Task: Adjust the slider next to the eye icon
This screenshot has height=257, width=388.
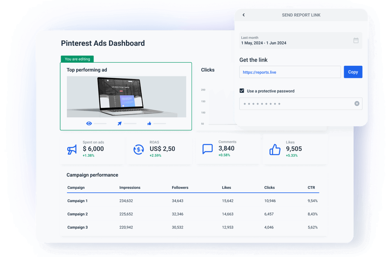Action: (101, 123)
